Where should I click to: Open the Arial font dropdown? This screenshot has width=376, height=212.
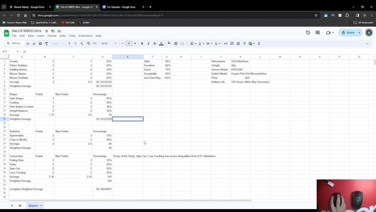click(109, 44)
